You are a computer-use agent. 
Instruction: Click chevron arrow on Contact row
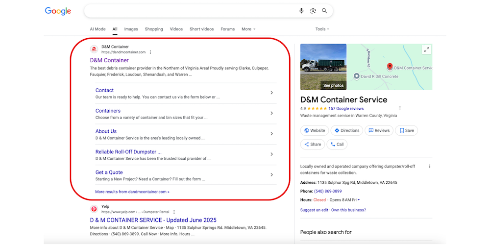coord(271,93)
